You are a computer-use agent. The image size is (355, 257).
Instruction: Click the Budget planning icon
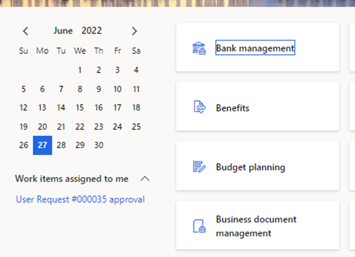pos(199,167)
